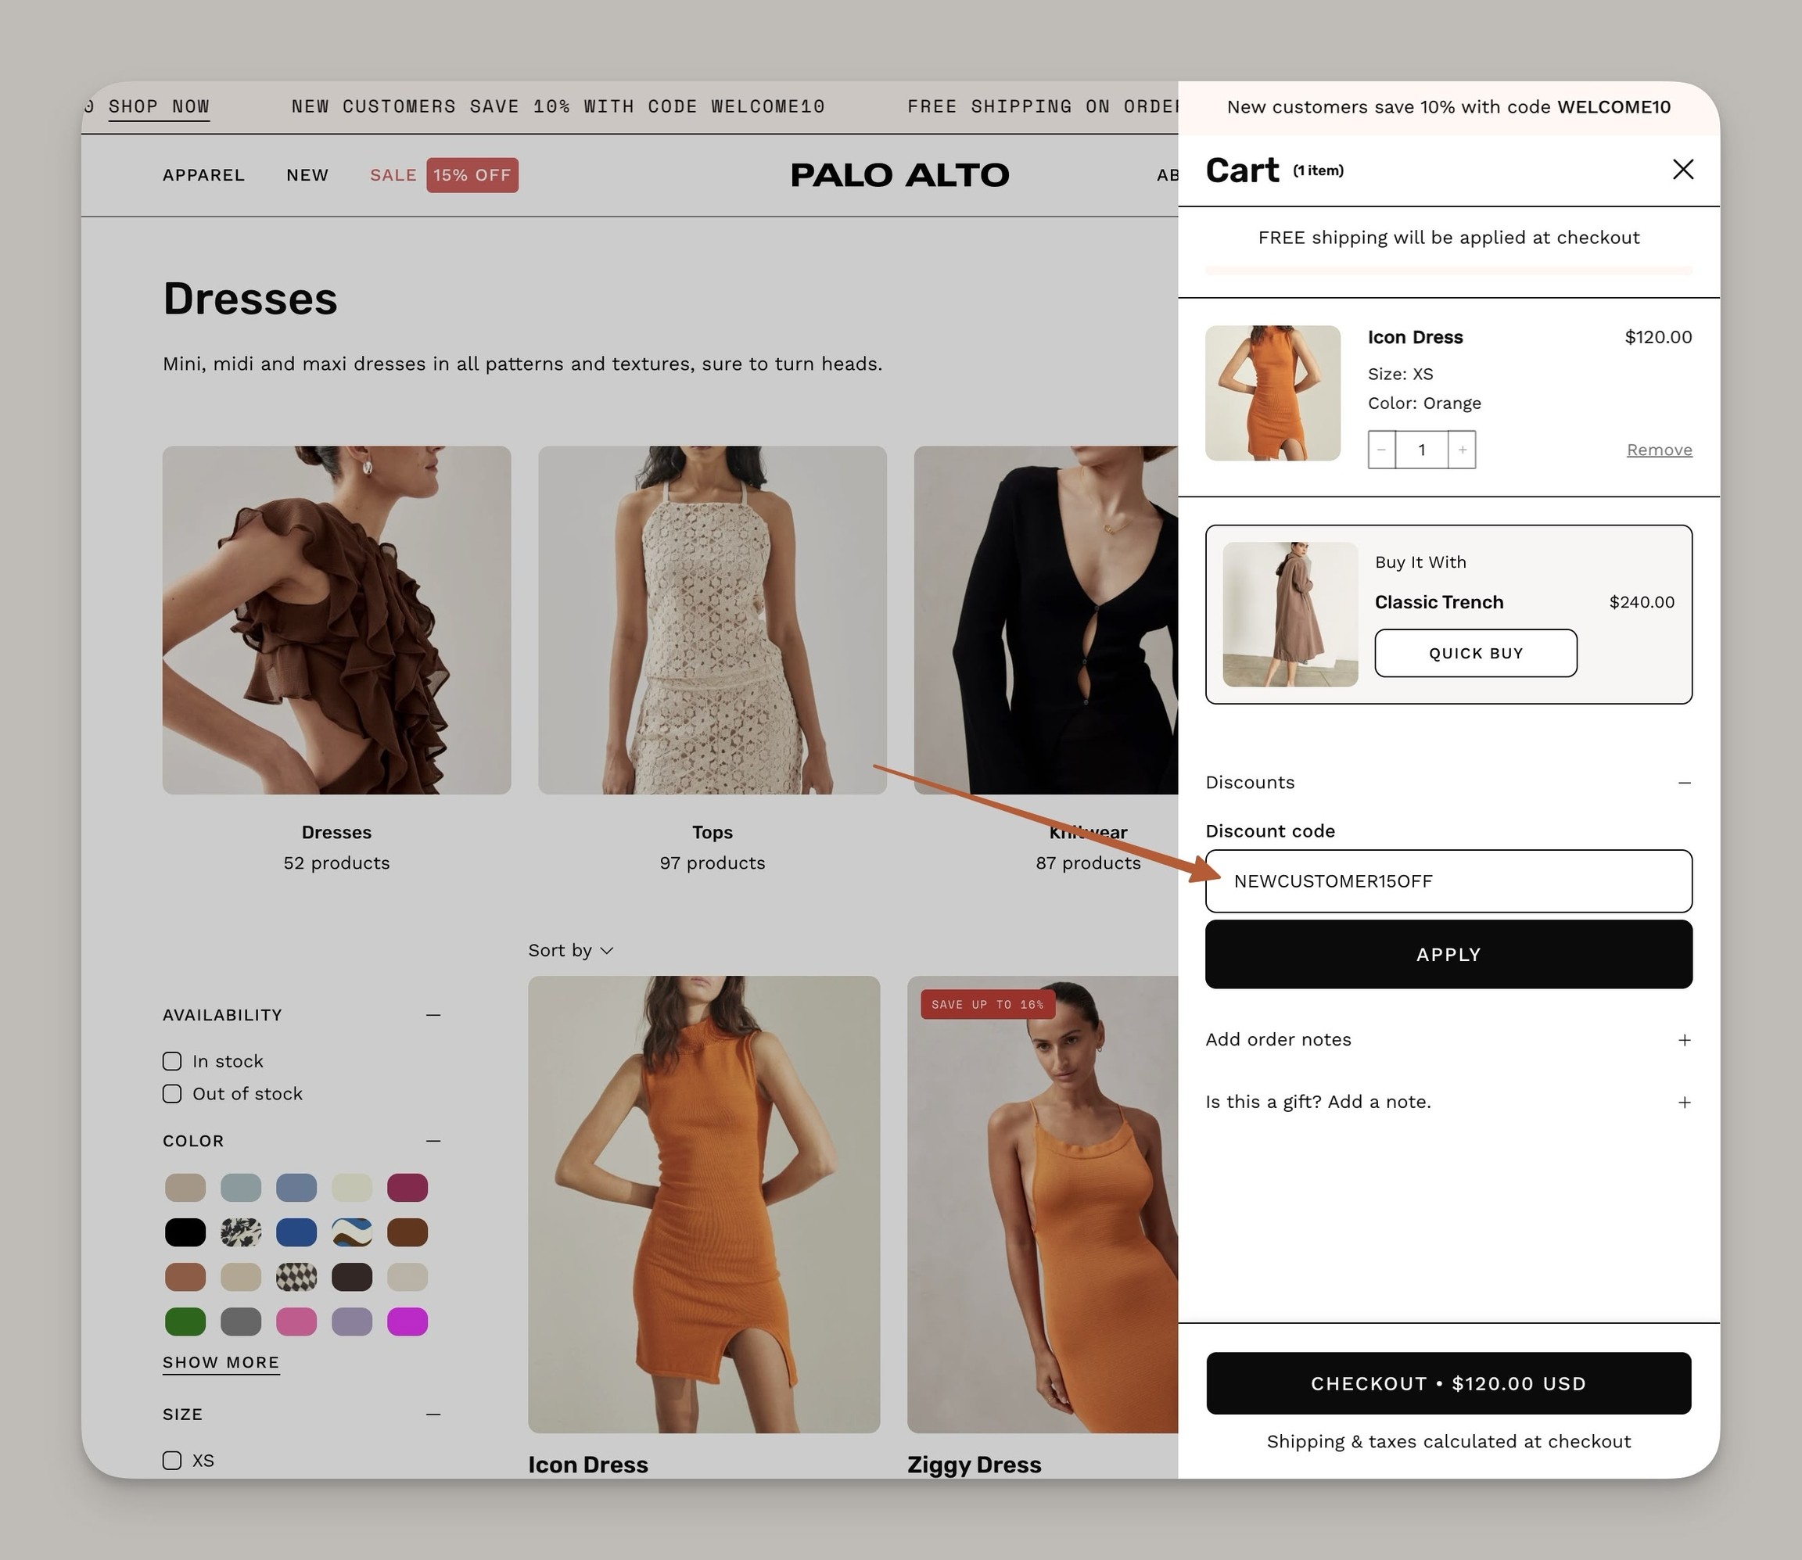Open the Apparel menu
1802x1560 pixels.
[203, 175]
